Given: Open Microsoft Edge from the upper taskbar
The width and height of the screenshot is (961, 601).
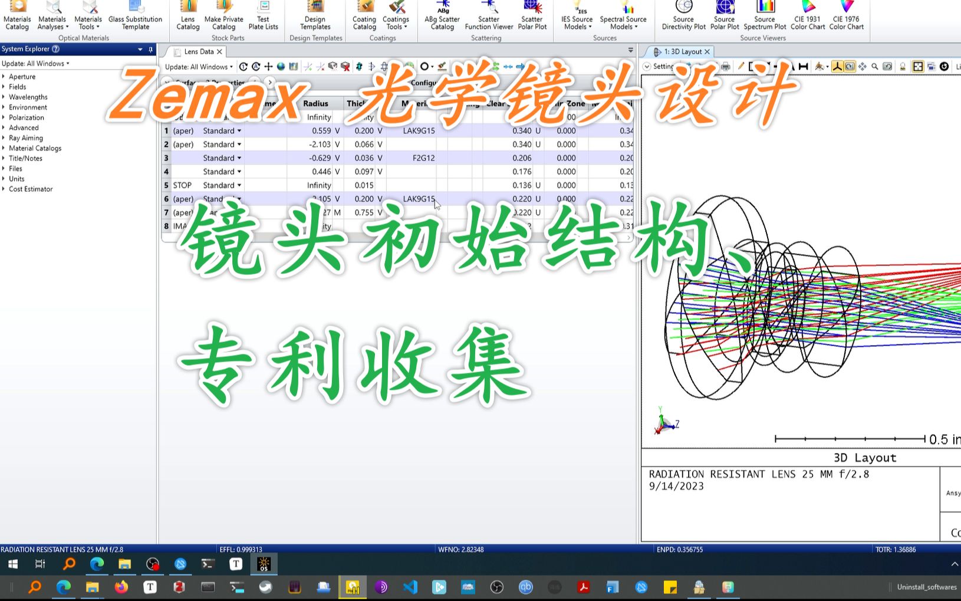Looking at the screenshot, I should [97, 564].
